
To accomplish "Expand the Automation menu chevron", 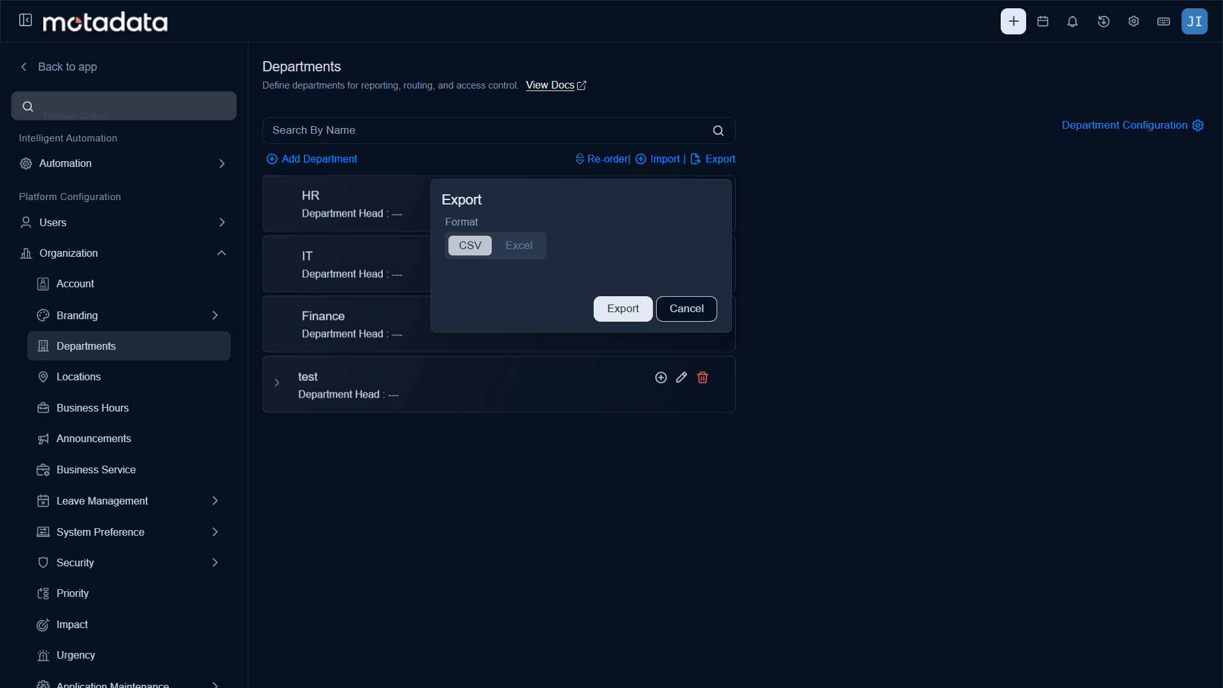I will click(x=222, y=164).
